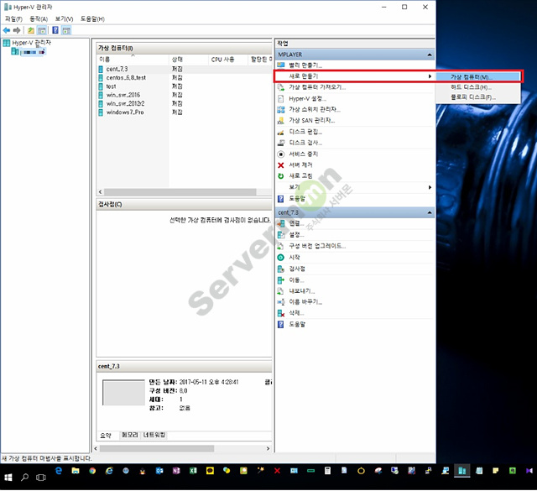The width and height of the screenshot is (537, 491).
Task: Click the 도움말 (Help) link under cent_7.3 actions
Action: coord(297,324)
